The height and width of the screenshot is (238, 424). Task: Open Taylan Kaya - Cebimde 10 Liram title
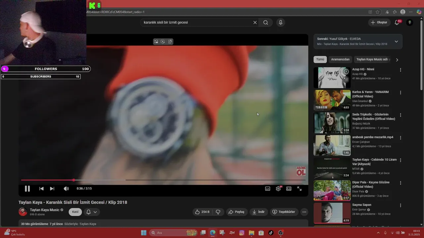coord(374,162)
